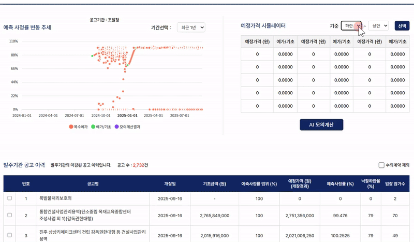Open the 상한 dropdown
The width and height of the screenshot is (414, 242).
[378, 26]
